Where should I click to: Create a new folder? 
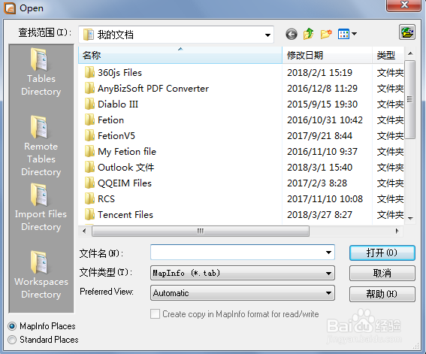click(326, 34)
